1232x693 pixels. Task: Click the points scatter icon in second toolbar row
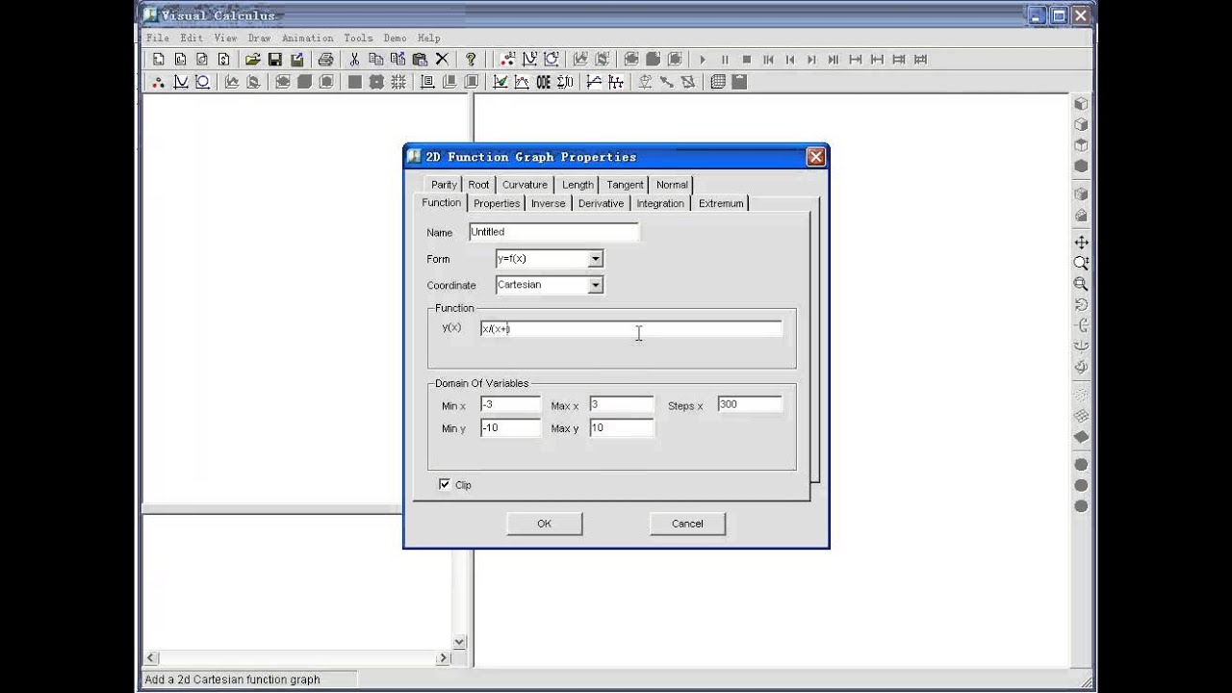click(x=159, y=82)
